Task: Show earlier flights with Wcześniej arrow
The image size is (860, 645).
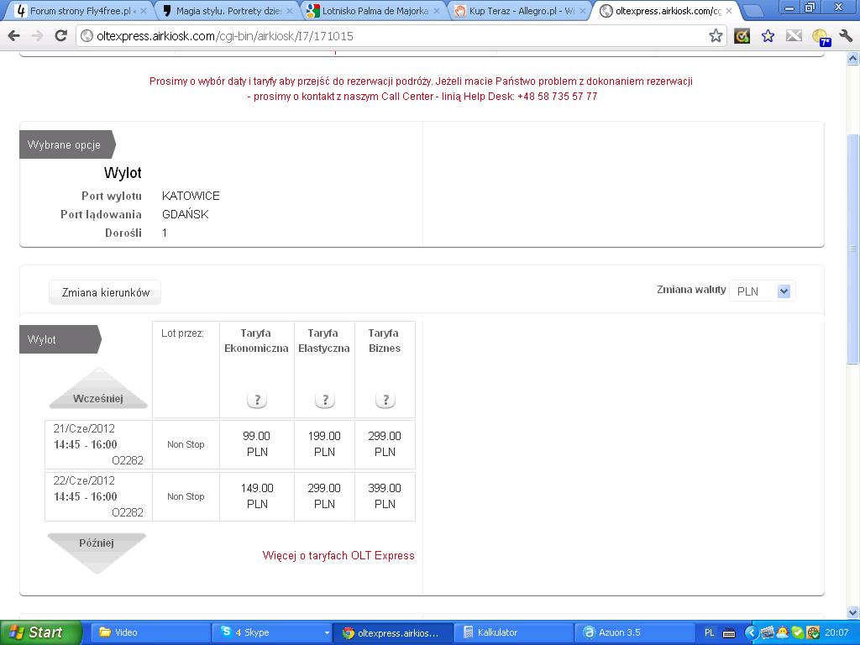Action: [x=98, y=390]
